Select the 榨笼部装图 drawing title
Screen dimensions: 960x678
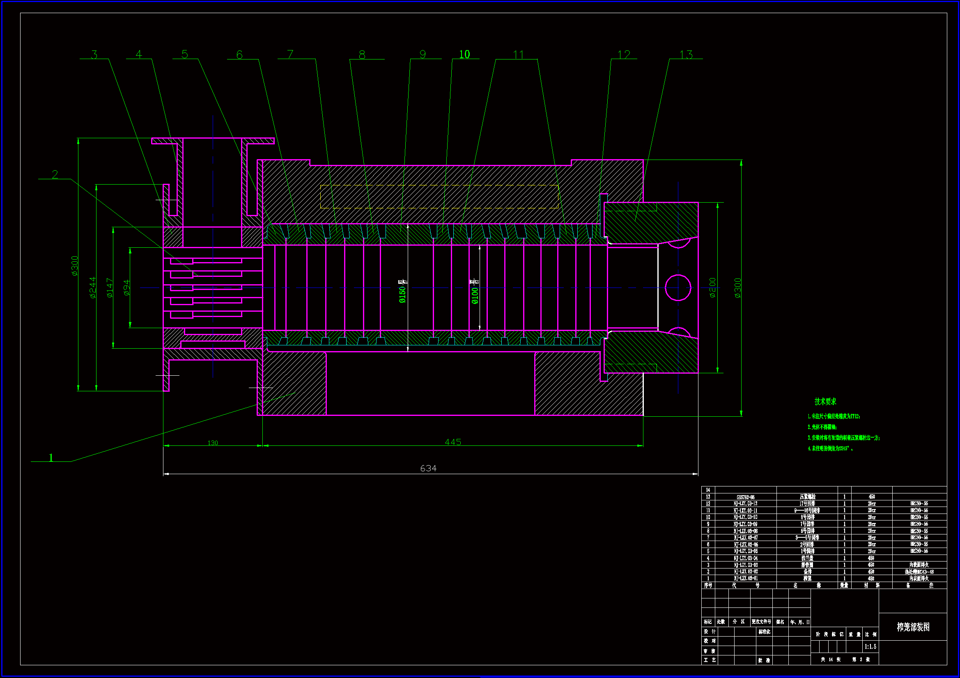click(913, 627)
